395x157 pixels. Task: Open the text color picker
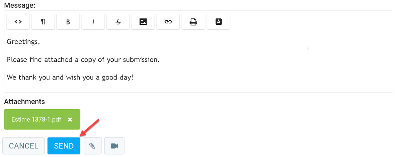click(218, 22)
